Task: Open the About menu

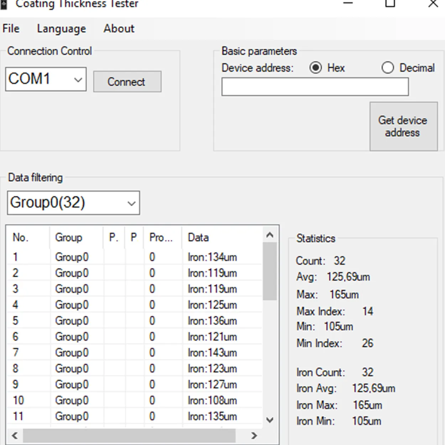Action: (119, 28)
